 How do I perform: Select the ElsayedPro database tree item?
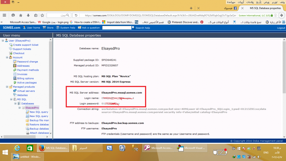tap(32, 108)
